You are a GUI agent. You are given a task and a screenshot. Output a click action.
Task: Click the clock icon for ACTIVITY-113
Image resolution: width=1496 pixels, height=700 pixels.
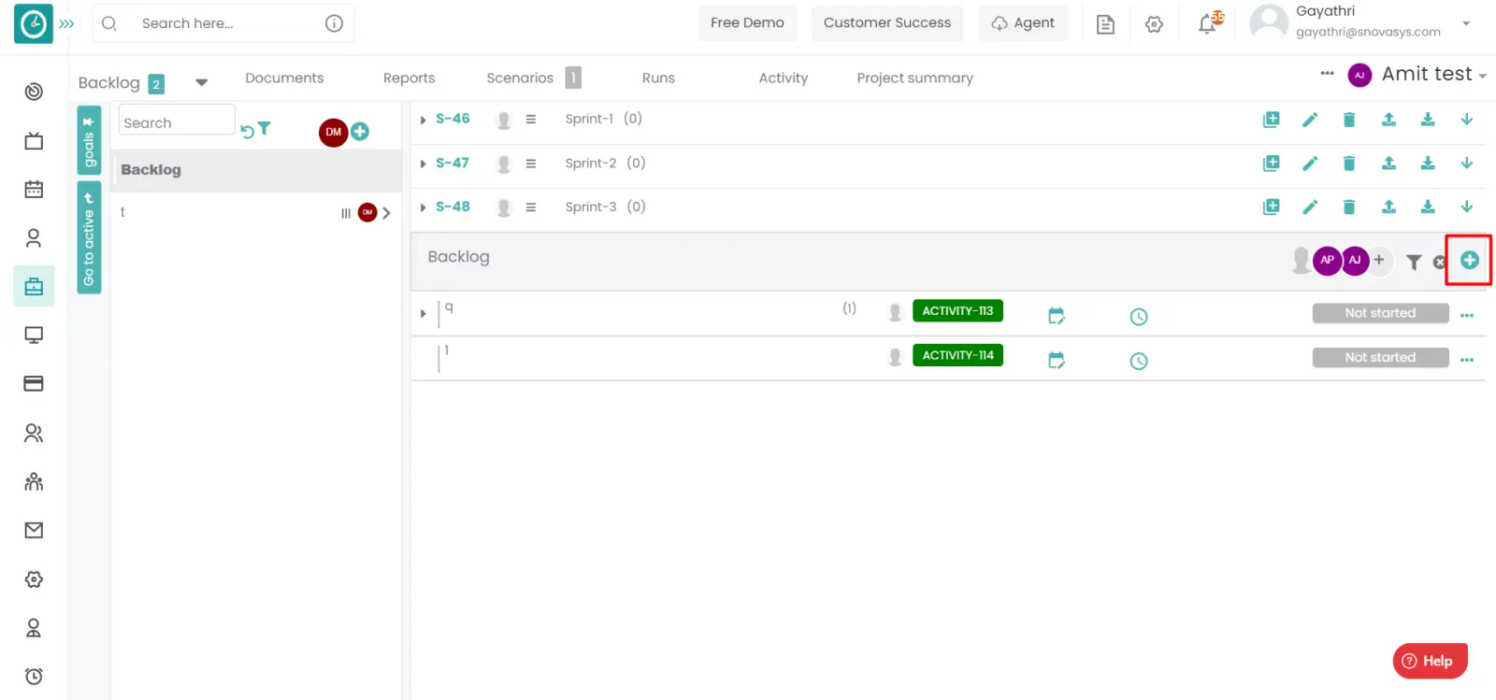click(x=1138, y=317)
